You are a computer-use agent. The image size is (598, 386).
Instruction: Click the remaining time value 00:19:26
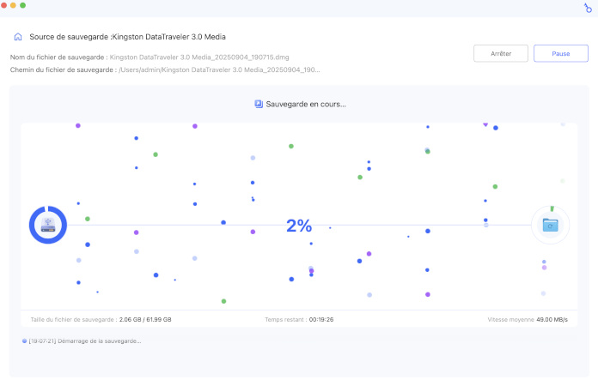321,319
